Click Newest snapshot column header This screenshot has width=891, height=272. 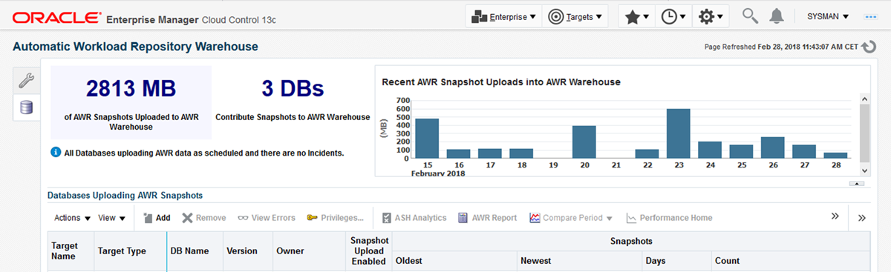click(580, 261)
